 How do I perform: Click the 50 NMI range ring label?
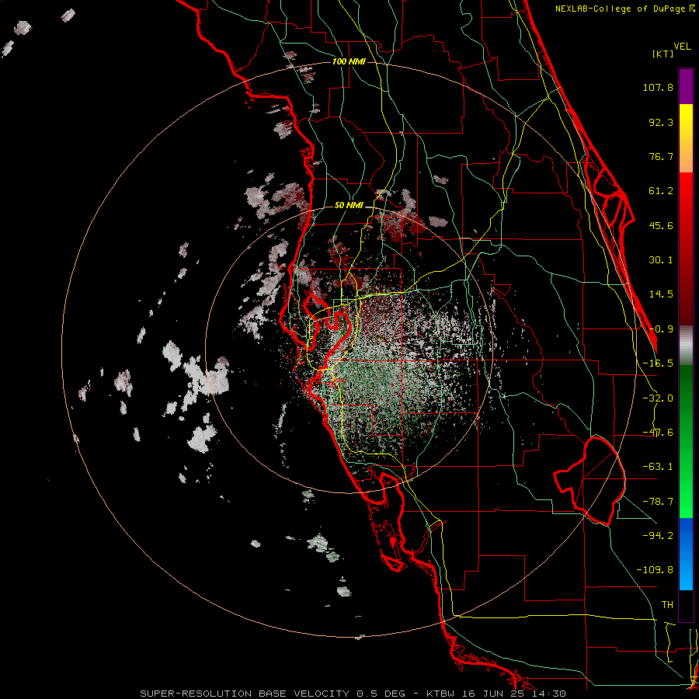click(349, 206)
